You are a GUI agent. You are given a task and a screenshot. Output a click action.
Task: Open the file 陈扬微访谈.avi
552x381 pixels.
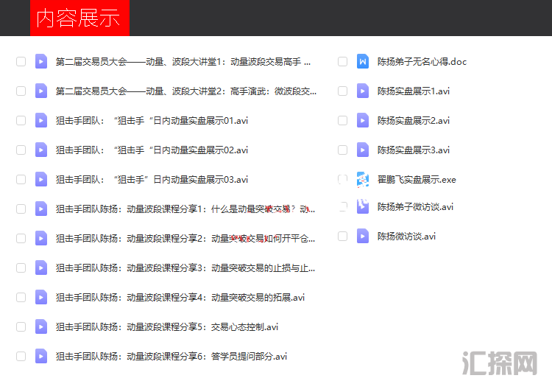pos(406,236)
